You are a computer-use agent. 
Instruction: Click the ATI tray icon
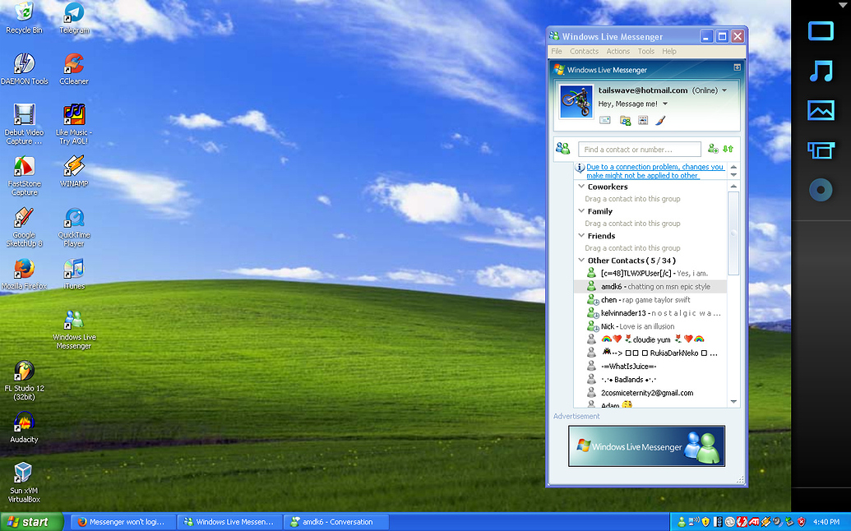754,522
